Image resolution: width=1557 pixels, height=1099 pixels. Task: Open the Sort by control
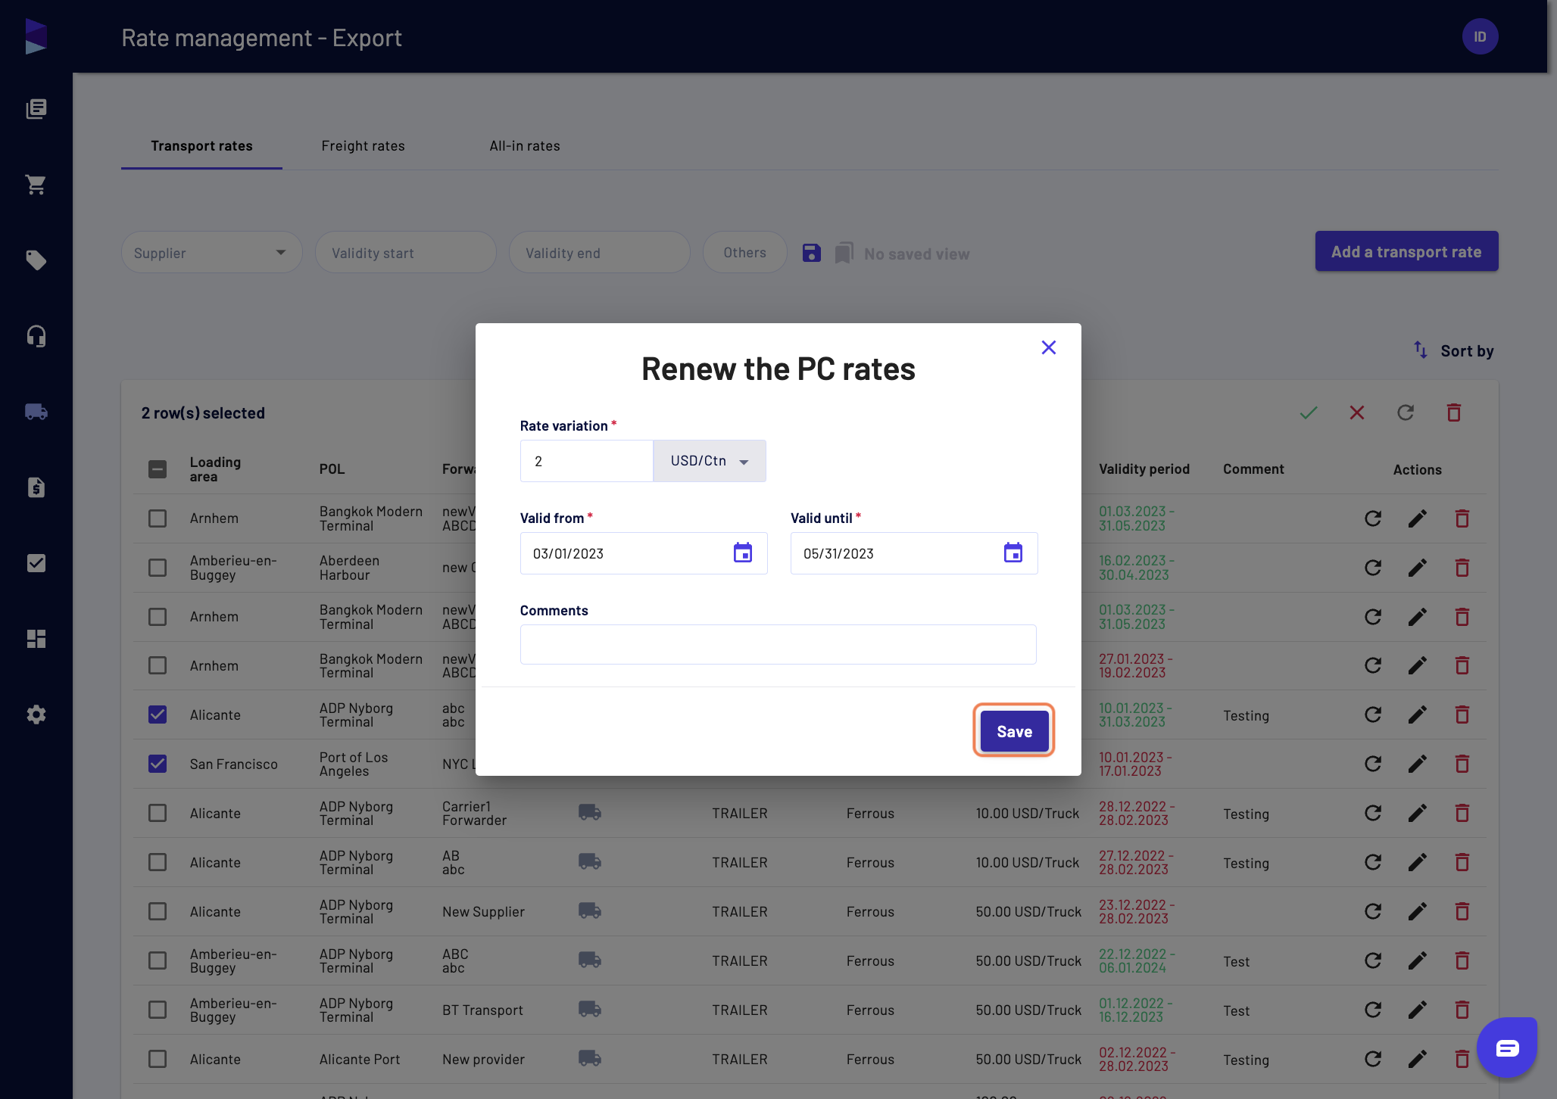pyautogui.click(x=1454, y=350)
